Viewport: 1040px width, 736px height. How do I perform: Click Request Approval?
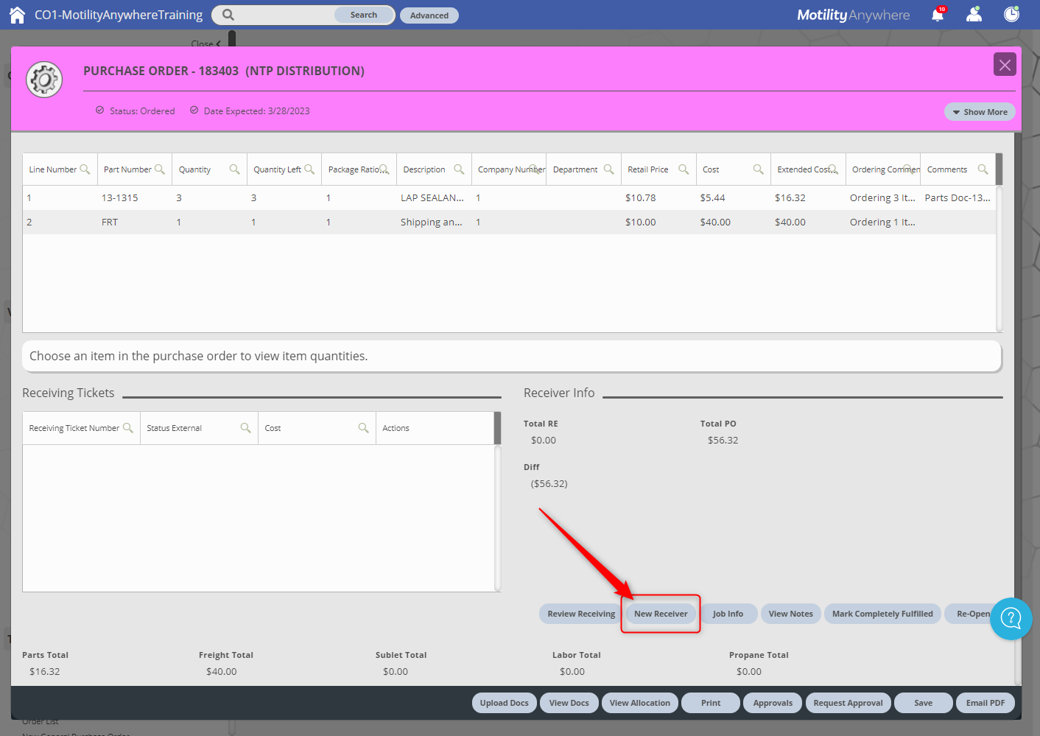(848, 703)
